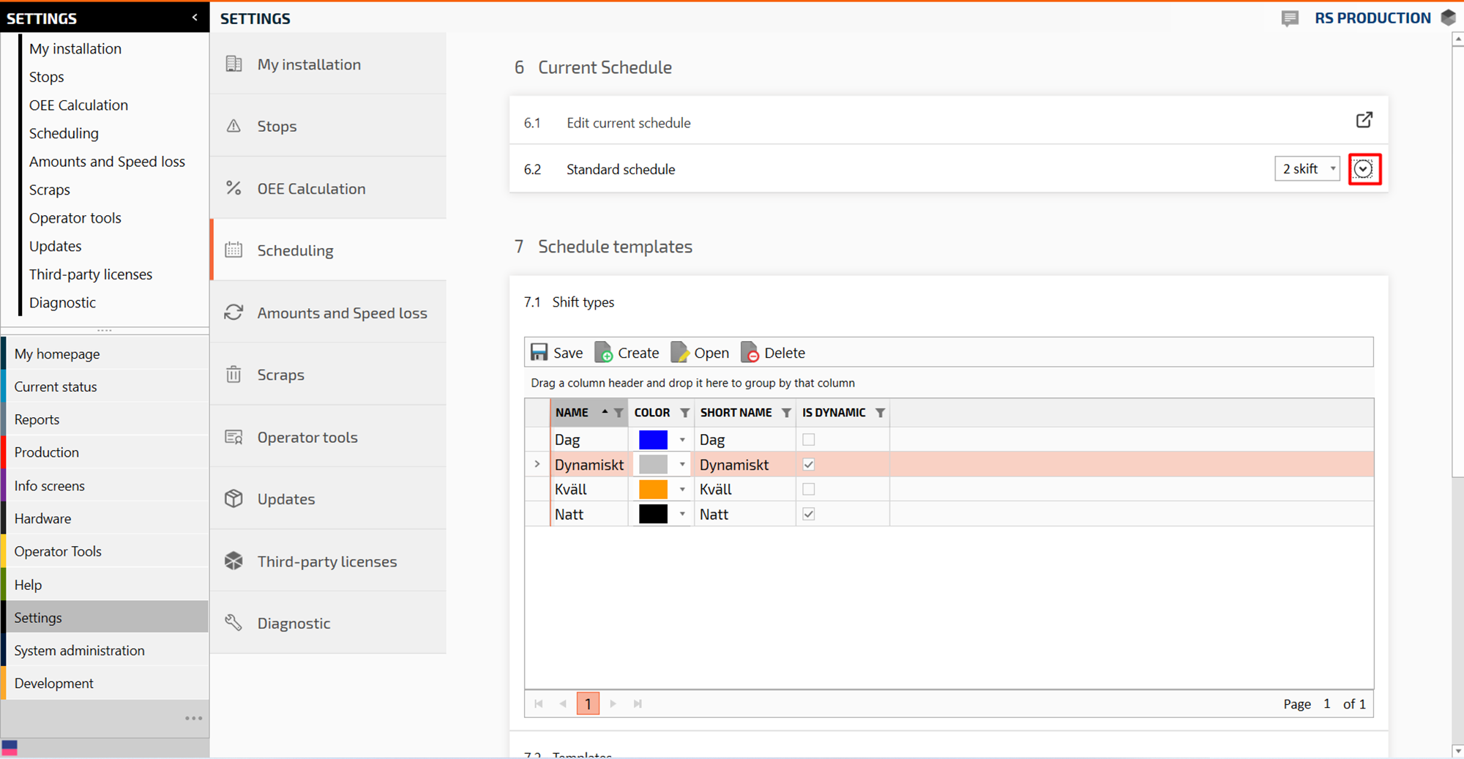This screenshot has height=759, width=1464.
Task: Click the orange color swatch for Kväll
Action: point(653,489)
